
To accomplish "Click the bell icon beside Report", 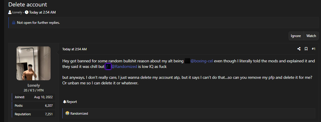I will (65, 102).
